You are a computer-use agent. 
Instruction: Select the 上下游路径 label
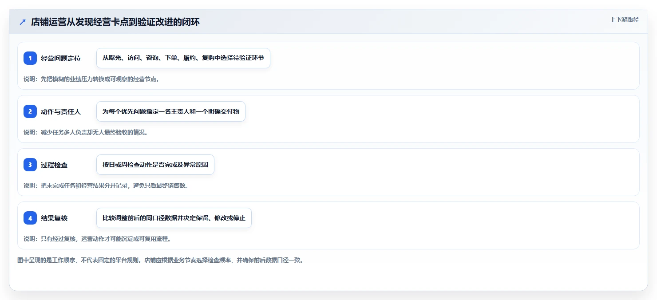tap(624, 20)
